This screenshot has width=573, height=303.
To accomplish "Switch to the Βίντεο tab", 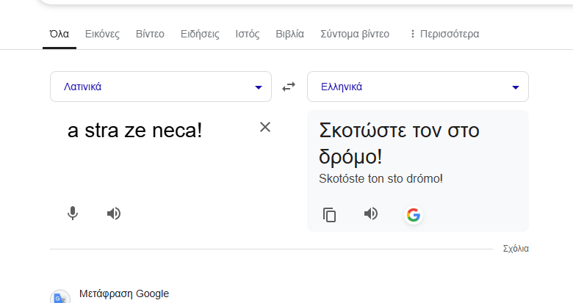I will pos(150,34).
